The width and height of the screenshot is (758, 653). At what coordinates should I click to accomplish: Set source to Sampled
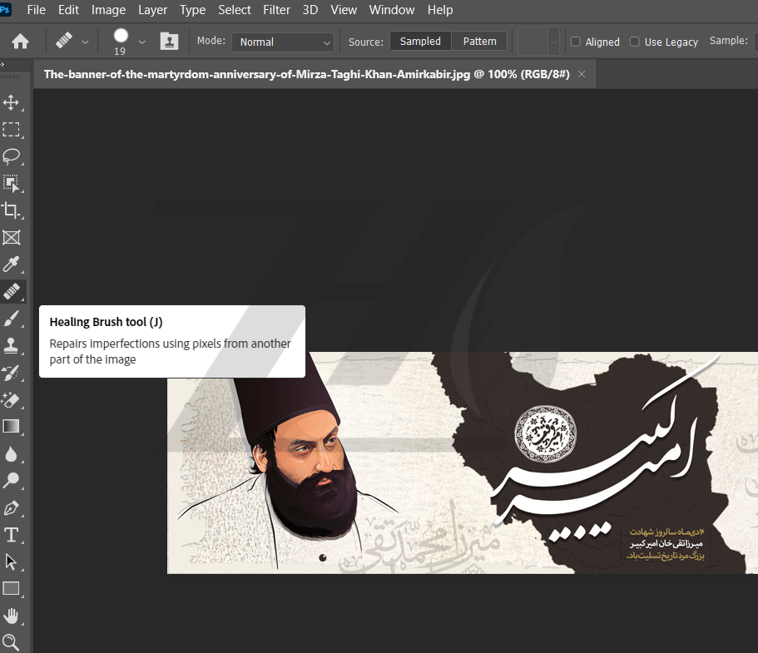[x=420, y=41]
